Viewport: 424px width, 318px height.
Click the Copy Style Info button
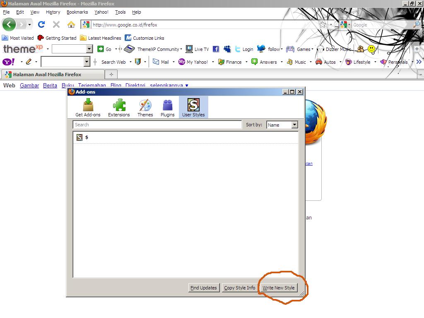240,288
